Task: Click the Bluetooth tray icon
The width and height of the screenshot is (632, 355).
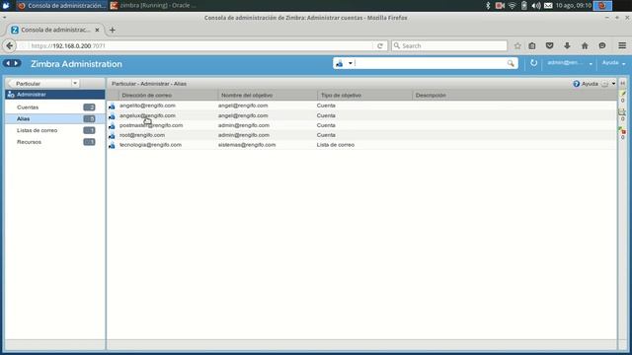Action: [x=488, y=6]
